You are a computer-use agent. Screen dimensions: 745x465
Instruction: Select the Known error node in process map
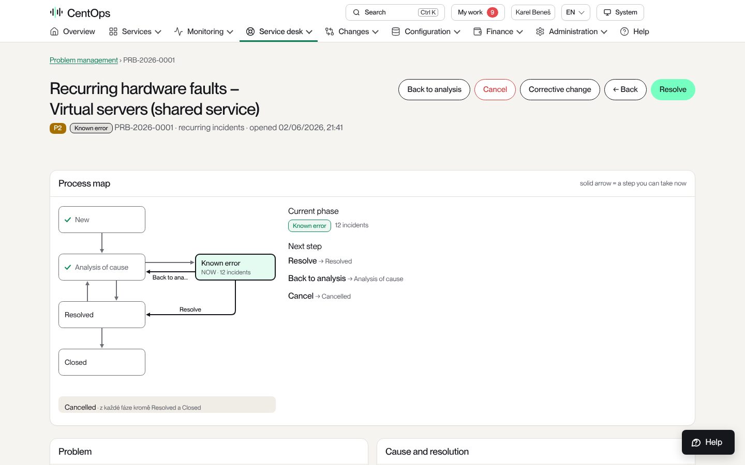coord(235,267)
